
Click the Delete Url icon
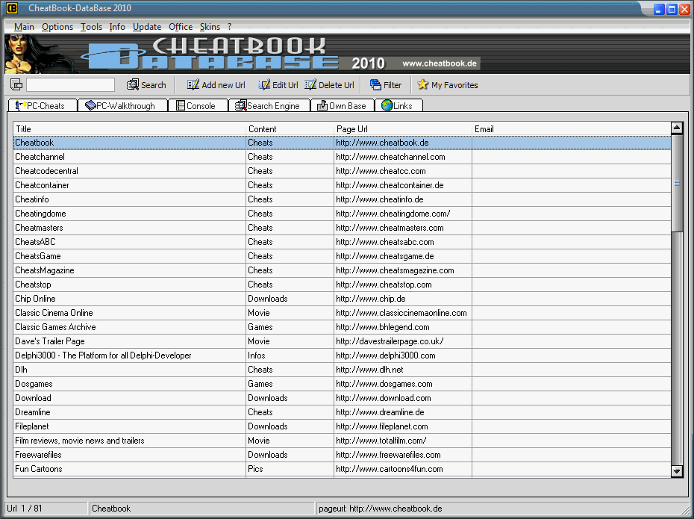point(310,85)
